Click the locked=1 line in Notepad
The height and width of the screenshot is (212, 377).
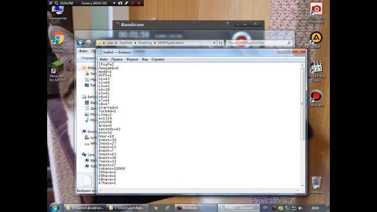tap(107, 111)
